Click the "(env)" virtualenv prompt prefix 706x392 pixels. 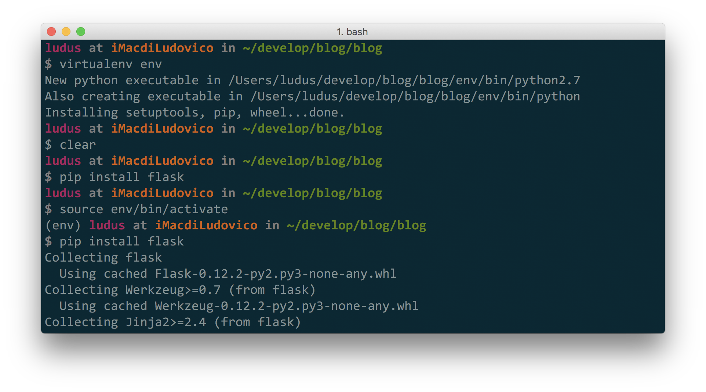pyautogui.click(x=63, y=225)
